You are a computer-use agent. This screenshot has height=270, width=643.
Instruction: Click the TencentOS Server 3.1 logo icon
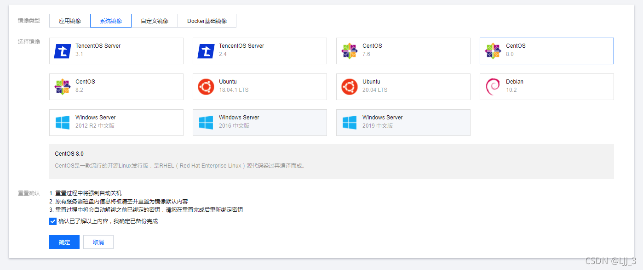tap(63, 51)
